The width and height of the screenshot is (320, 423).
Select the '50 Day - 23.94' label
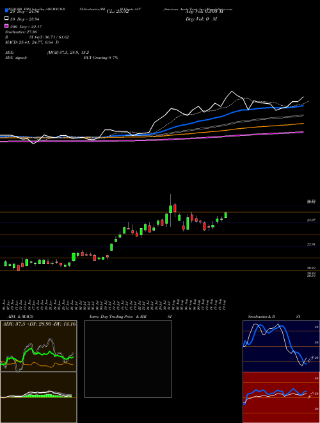(25, 19)
